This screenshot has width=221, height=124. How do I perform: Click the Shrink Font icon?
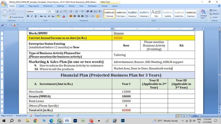61,11
